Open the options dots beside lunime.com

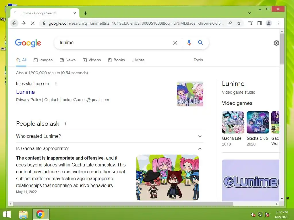[x=56, y=84]
